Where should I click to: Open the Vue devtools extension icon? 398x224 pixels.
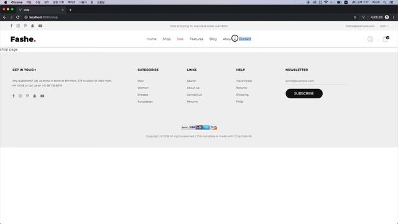363,17
